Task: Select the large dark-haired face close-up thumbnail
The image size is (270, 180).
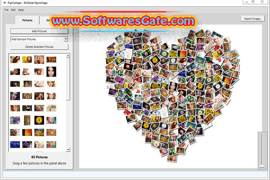Action: pyautogui.click(x=51, y=72)
